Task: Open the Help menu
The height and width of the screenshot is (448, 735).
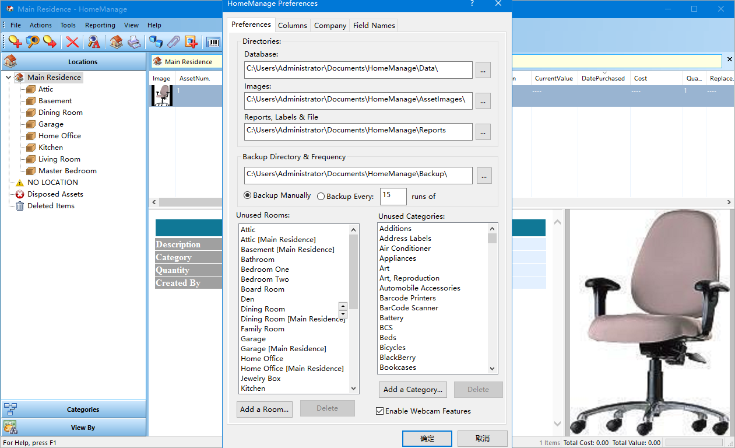Action: [x=154, y=25]
